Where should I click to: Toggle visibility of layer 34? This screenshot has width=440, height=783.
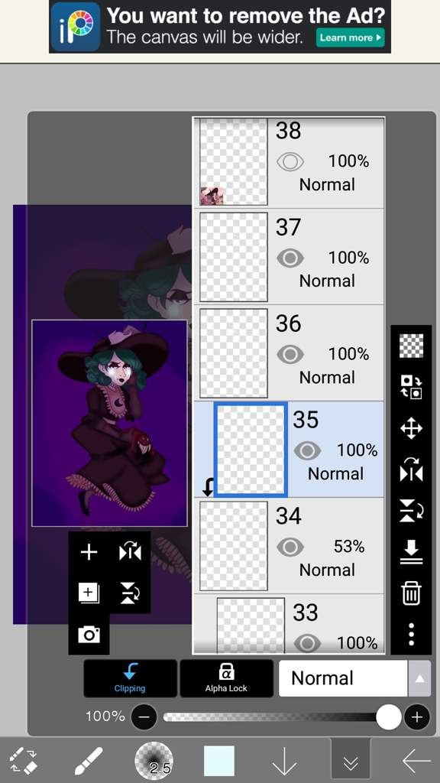click(290, 547)
